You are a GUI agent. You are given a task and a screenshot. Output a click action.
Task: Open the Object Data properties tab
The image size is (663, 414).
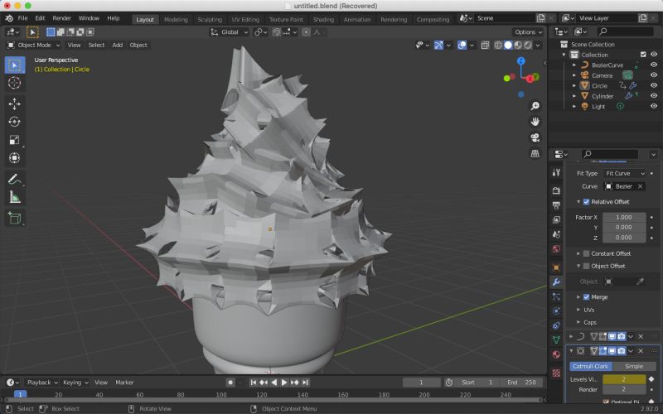(556, 339)
